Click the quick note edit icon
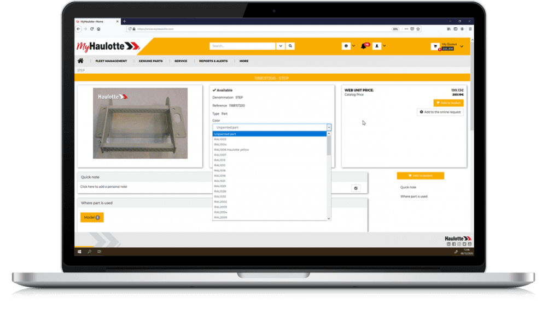The height and width of the screenshot is (310, 547). point(356,188)
